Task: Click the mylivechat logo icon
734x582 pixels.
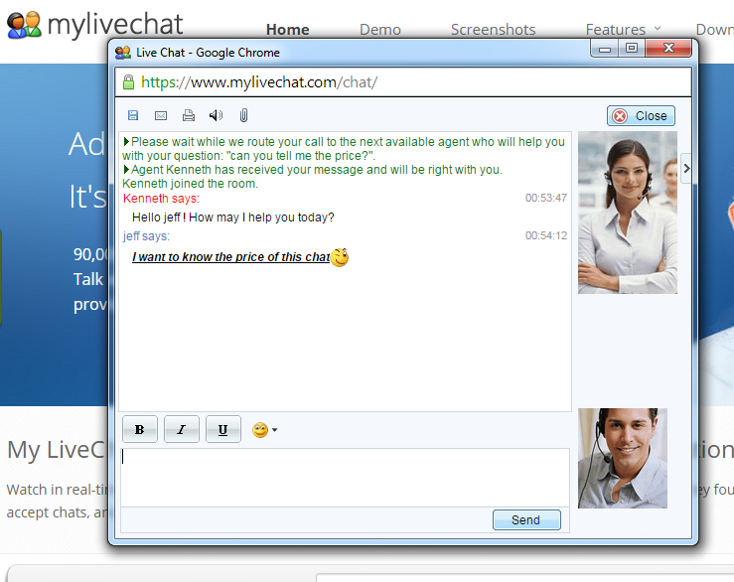Action: pos(24,25)
